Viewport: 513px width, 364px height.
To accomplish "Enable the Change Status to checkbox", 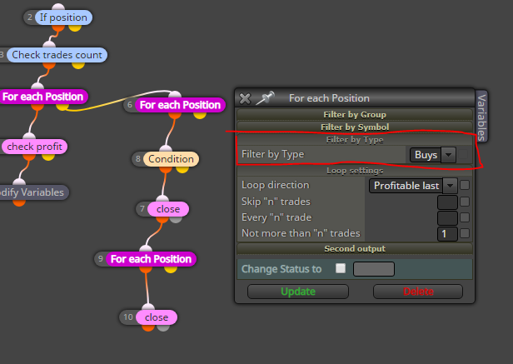I will 341,268.
